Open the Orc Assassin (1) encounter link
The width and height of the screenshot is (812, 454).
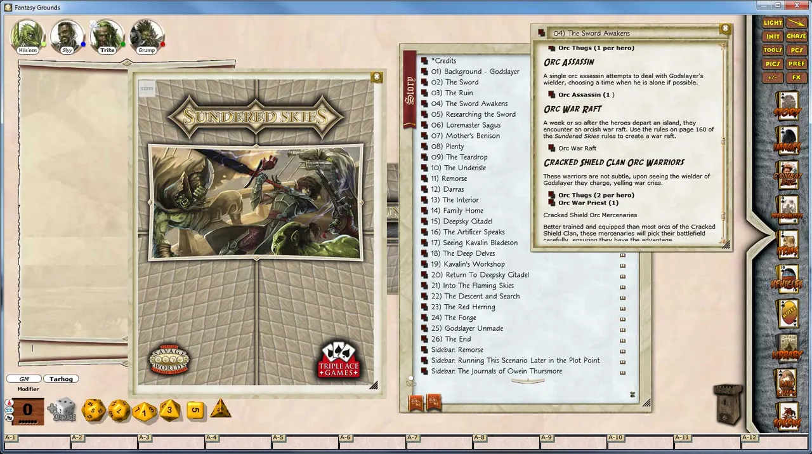(x=586, y=95)
